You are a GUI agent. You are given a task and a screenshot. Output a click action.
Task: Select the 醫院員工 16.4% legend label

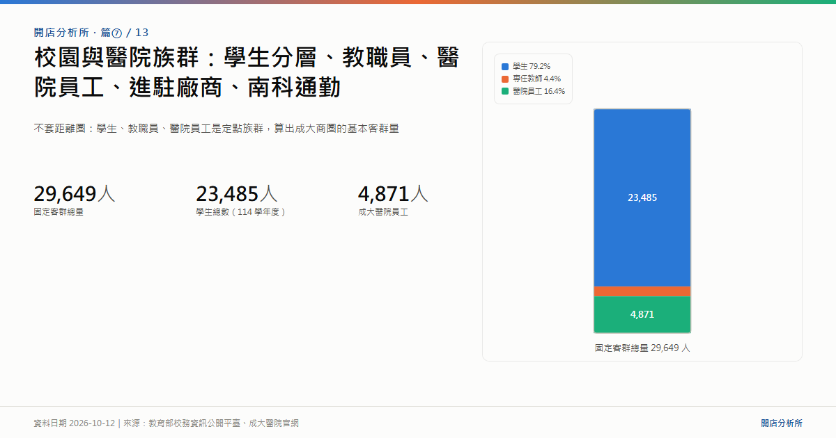tap(539, 92)
